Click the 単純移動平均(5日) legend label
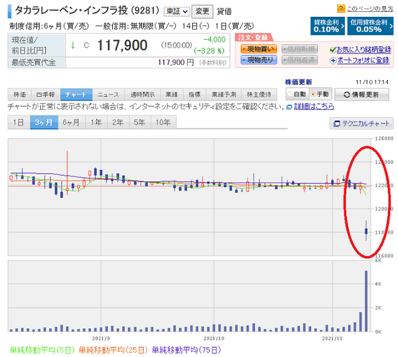The width and height of the screenshot is (398, 357). (x=42, y=350)
